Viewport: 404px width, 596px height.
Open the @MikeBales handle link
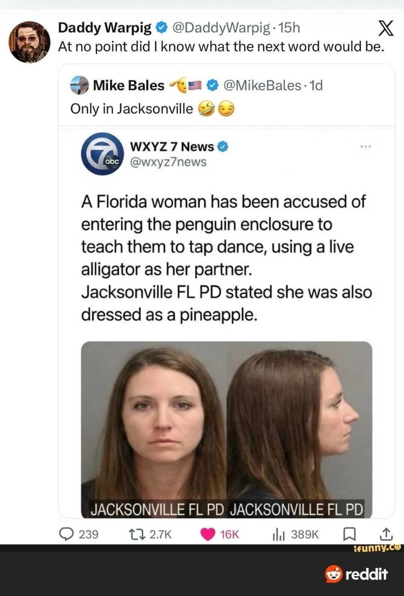coord(262,86)
